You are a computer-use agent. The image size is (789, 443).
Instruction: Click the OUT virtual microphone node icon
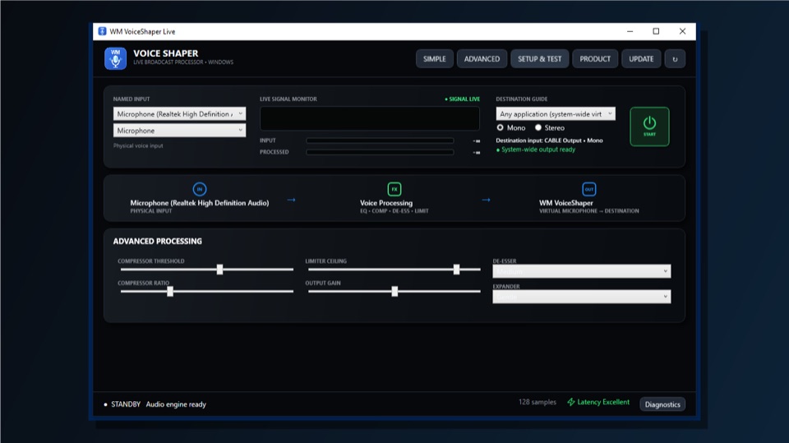pos(588,189)
